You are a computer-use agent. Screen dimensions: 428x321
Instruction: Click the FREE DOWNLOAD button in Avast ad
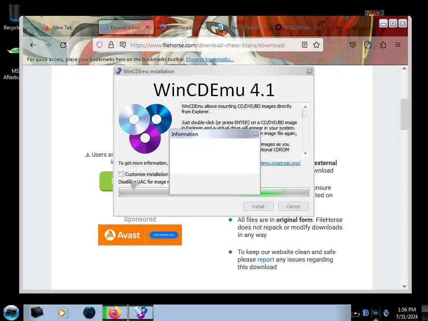point(163,235)
